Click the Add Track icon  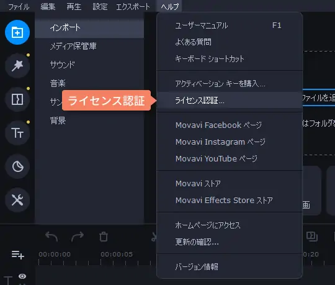pyautogui.click(x=18, y=255)
